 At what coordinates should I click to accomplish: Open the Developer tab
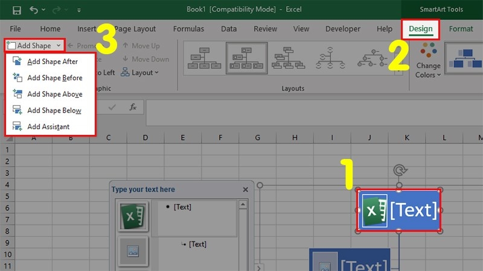[x=343, y=29]
